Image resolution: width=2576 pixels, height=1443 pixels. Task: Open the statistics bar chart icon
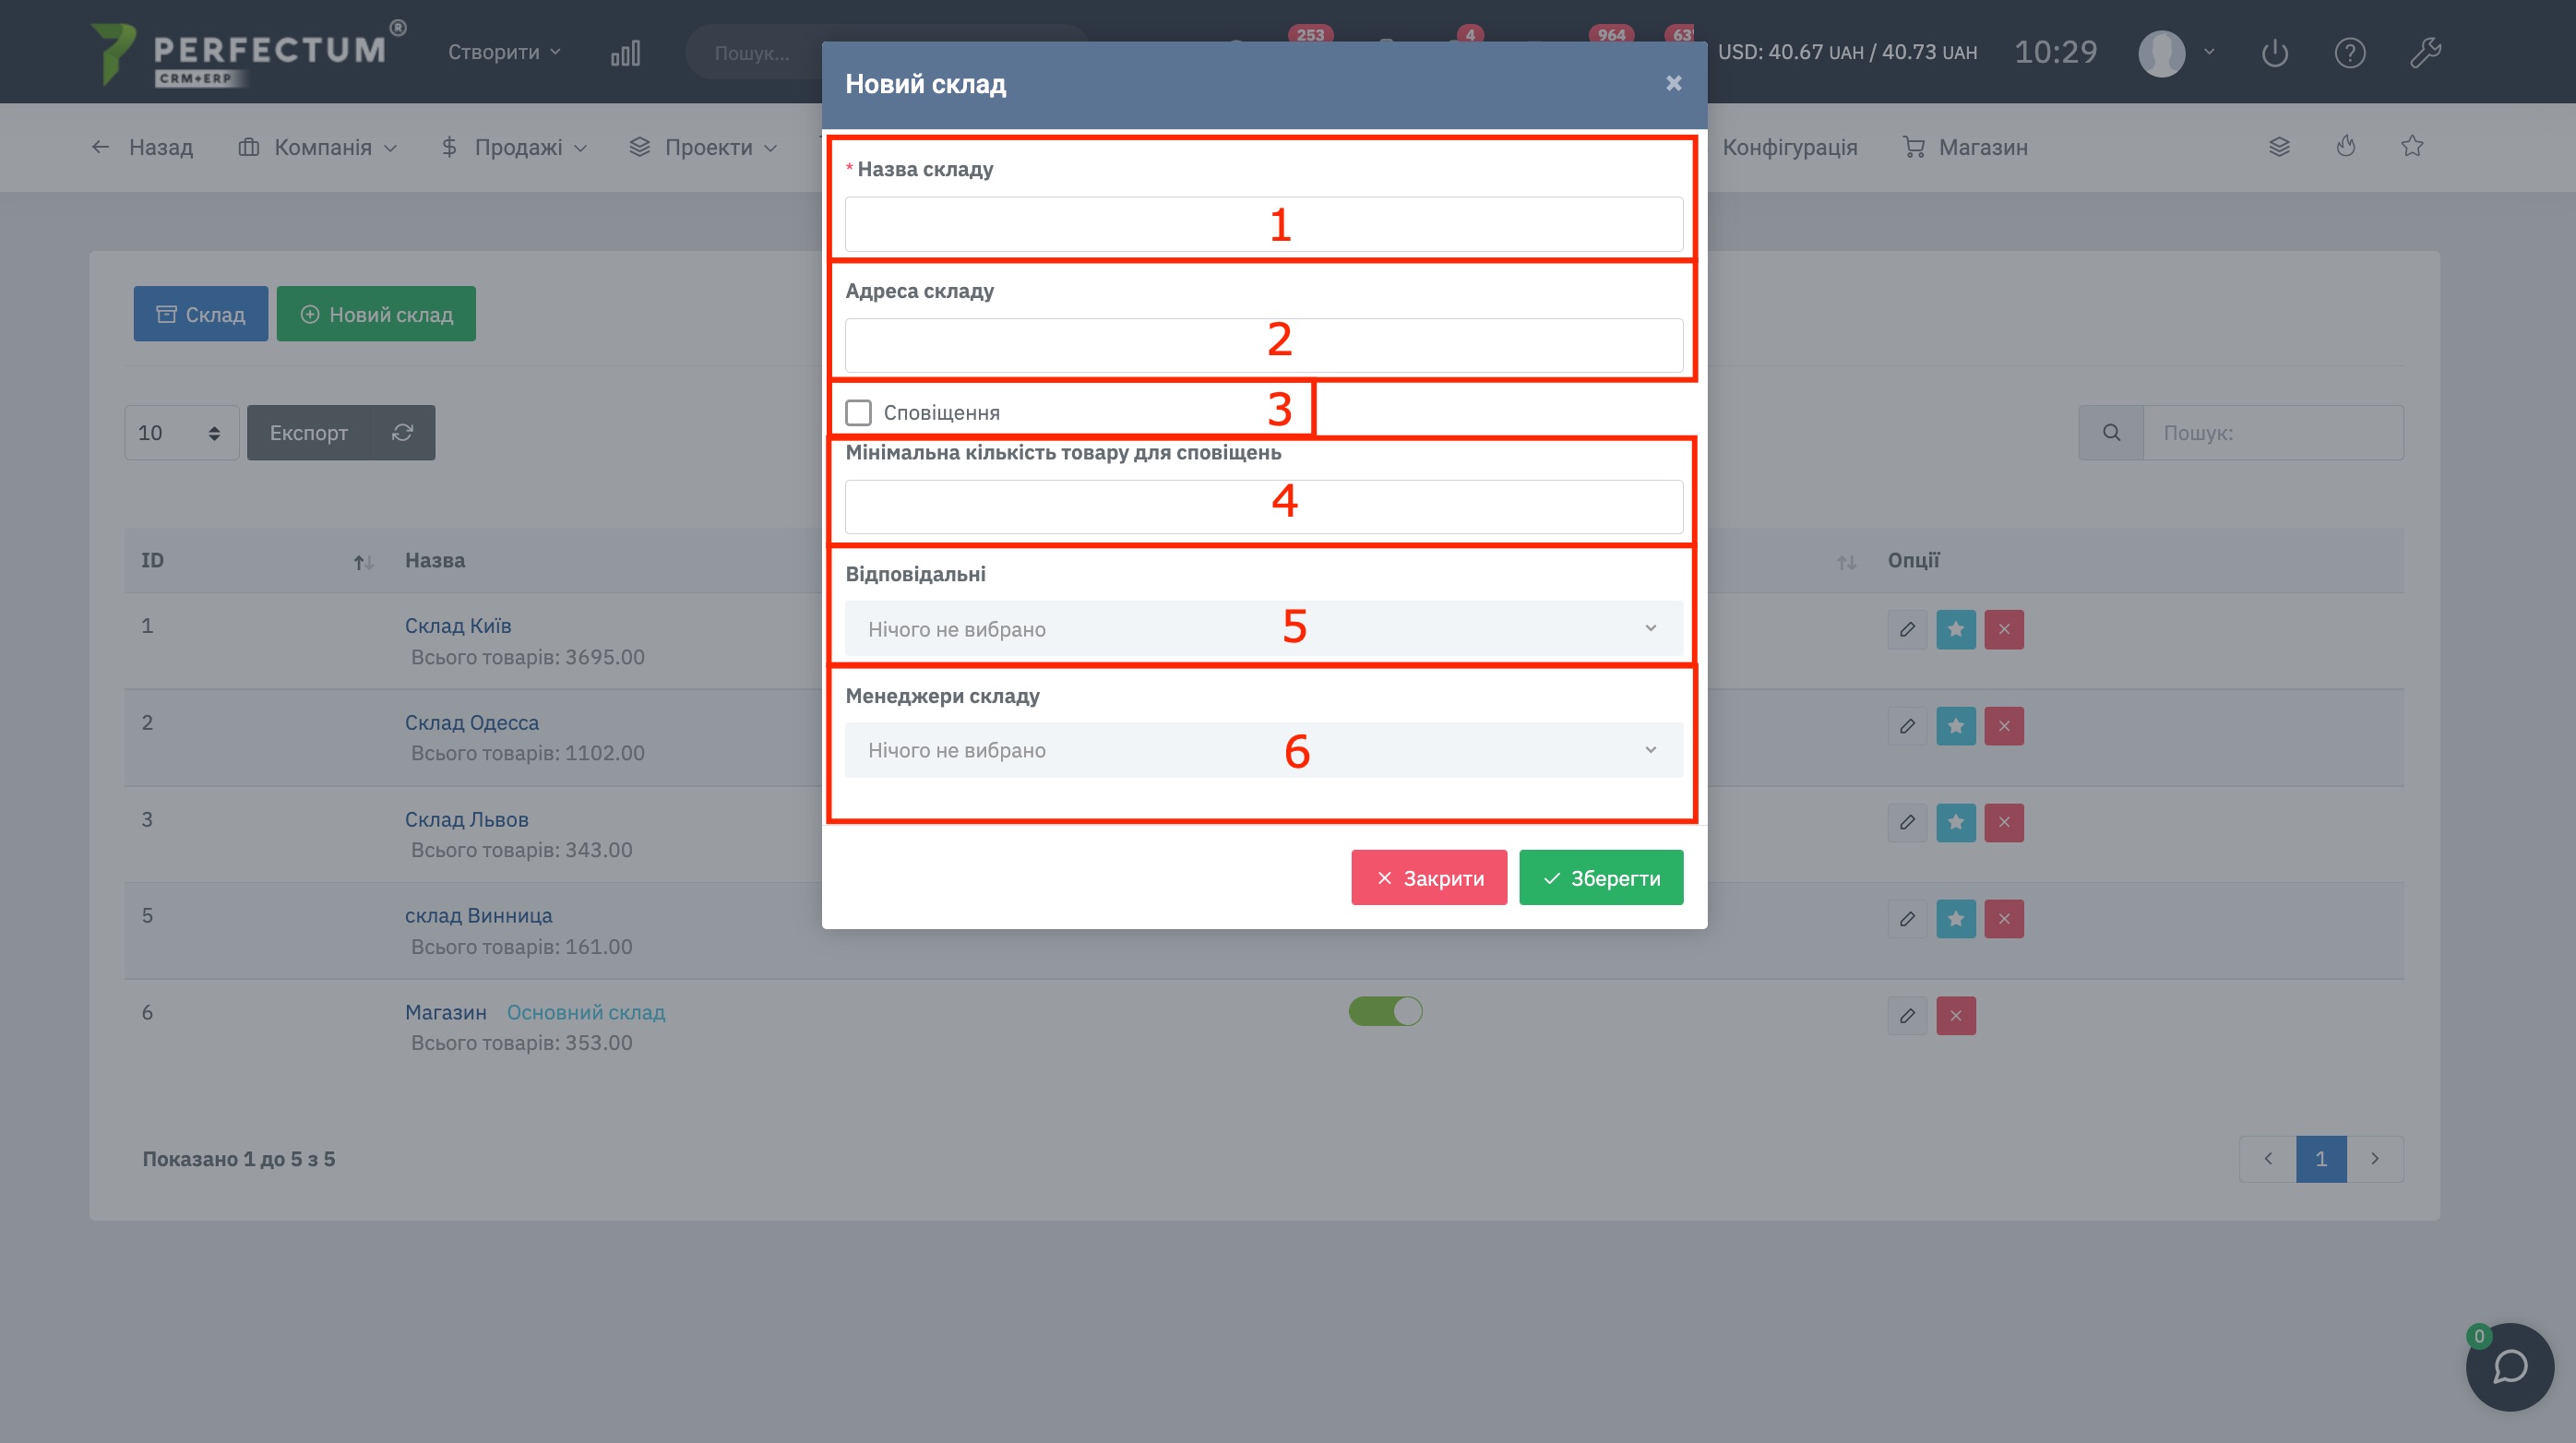pyautogui.click(x=625, y=53)
